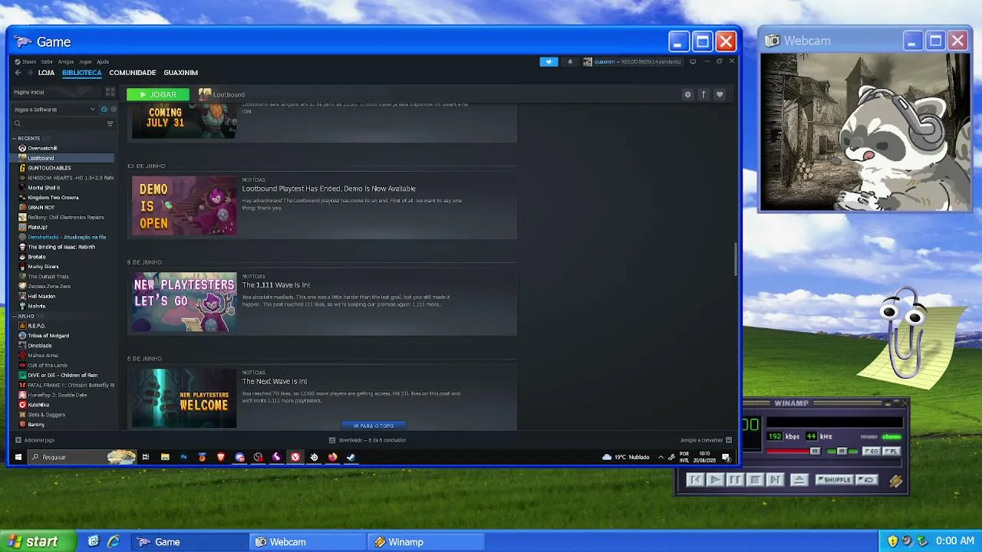Collapse the JULHO library section

[15, 316]
